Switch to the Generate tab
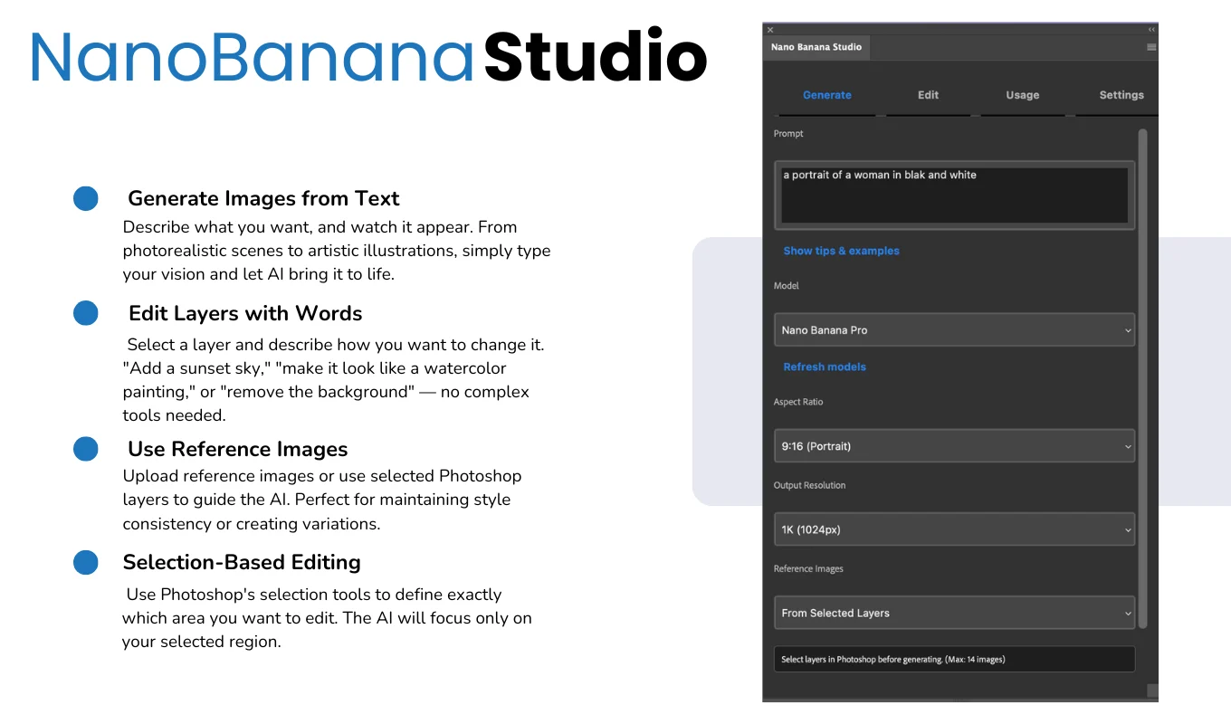Image resolution: width=1231 pixels, height=724 pixels. [x=827, y=95]
